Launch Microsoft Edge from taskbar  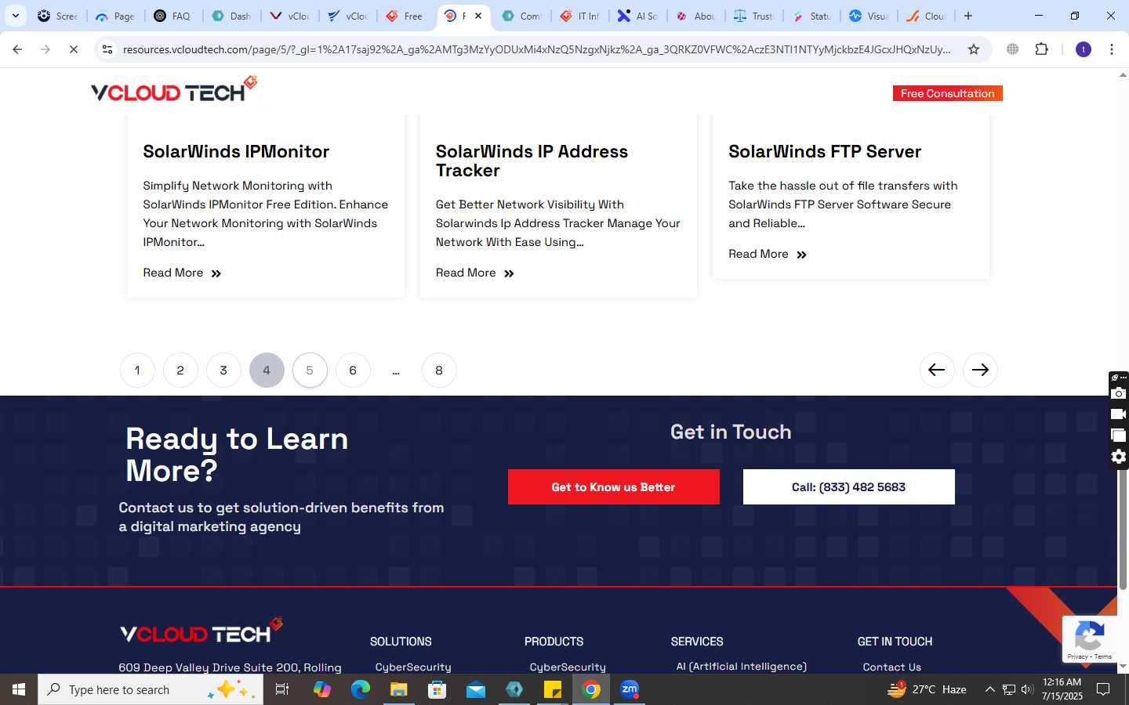360,689
